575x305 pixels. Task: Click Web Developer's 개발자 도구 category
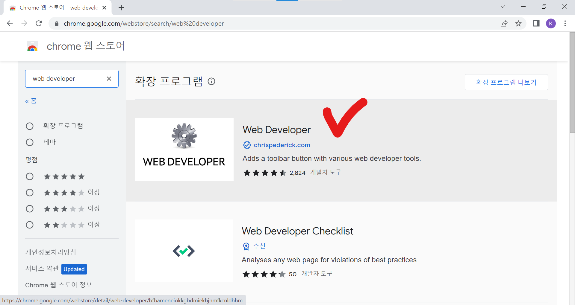click(326, 172)
